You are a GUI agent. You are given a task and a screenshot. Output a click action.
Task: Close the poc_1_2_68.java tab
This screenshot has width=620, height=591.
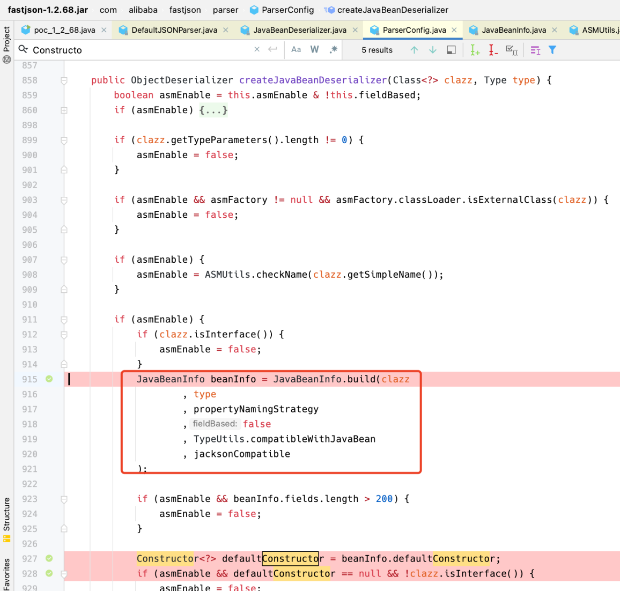(104, 30)
